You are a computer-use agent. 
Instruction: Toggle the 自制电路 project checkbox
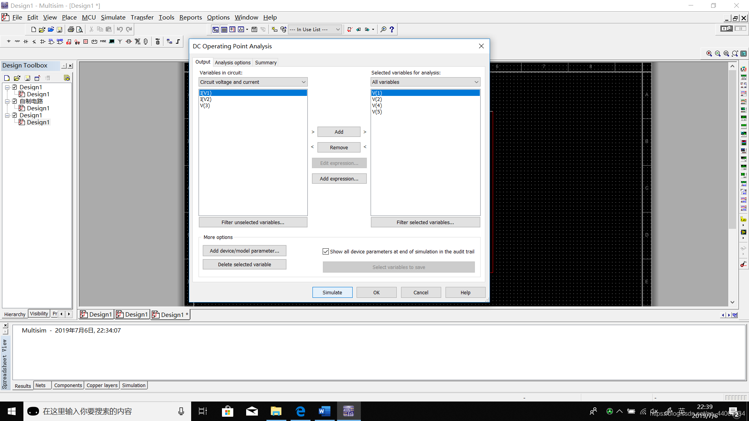(x=14, y=101)
